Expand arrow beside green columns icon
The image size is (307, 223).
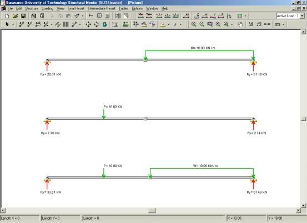(245, 16)
